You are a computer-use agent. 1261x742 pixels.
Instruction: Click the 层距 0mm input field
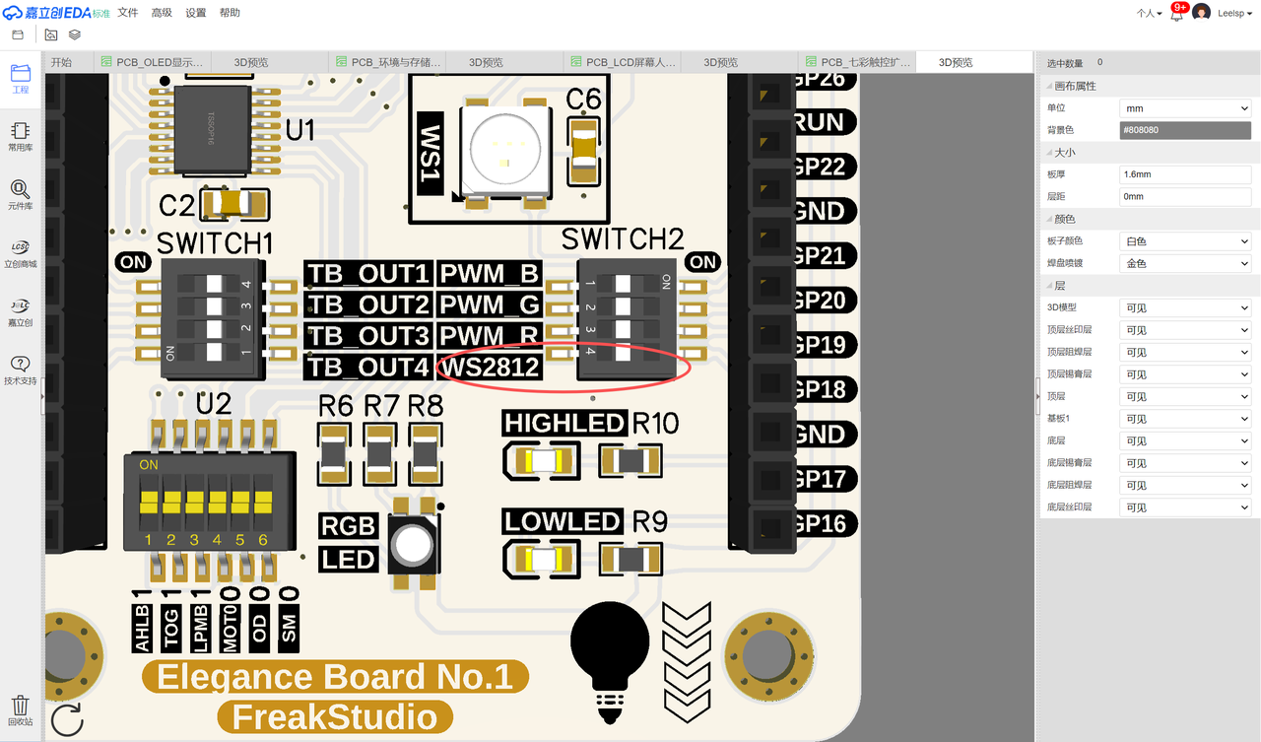click(x=1186, y=197)
